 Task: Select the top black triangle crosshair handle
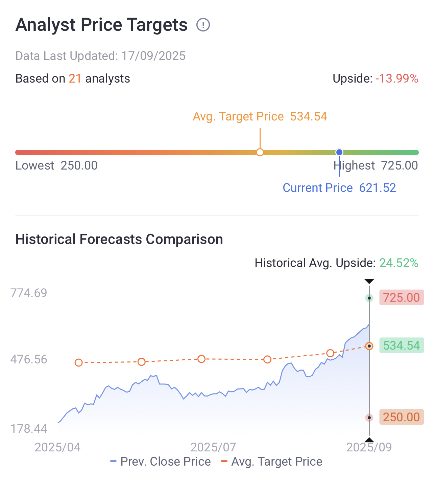369,281
